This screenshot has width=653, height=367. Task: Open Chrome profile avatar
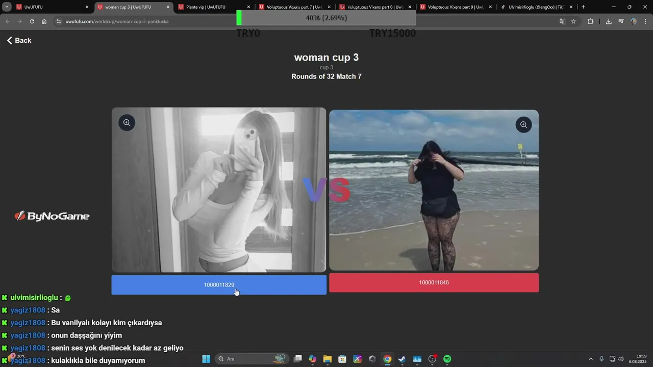[633, 21]
